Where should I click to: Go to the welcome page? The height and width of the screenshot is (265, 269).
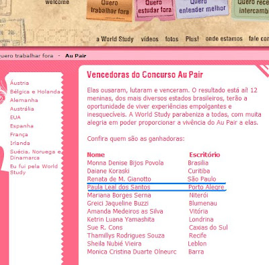[57, 3]
